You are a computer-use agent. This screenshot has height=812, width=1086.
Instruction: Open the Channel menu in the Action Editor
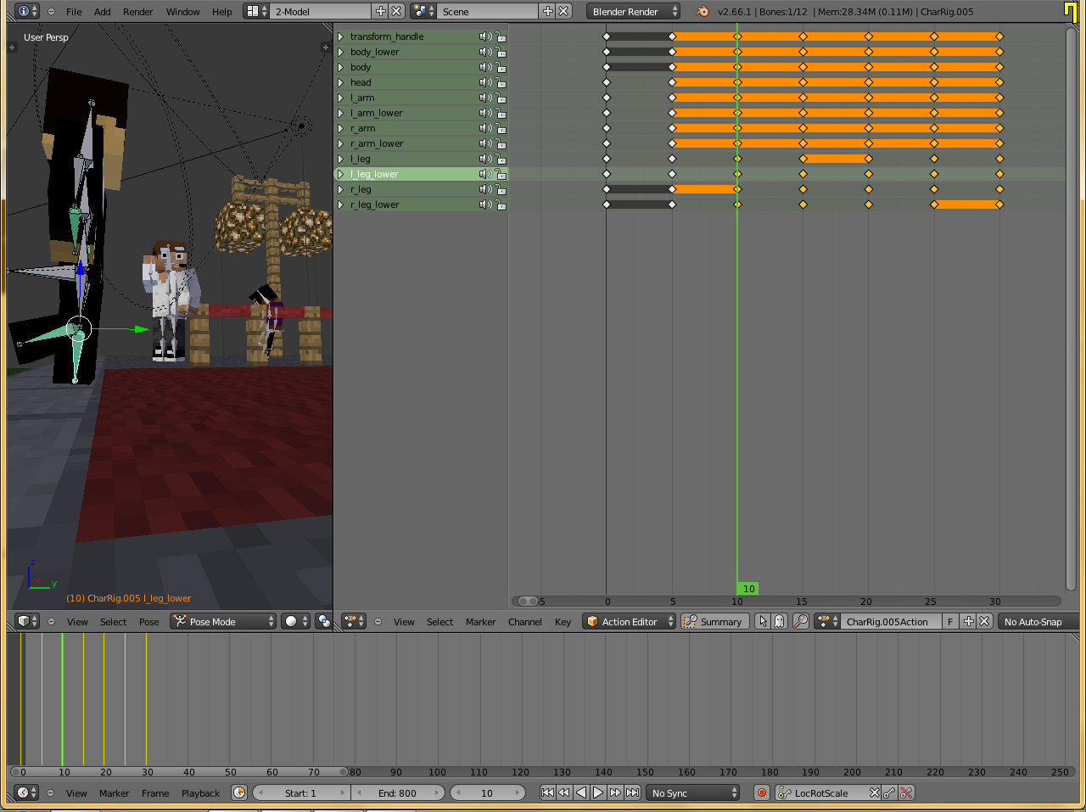tap(524, 622)
